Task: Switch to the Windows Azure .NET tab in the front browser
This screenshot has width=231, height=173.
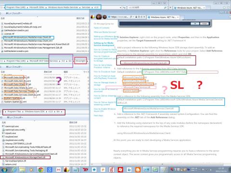Action: [163, 17]
